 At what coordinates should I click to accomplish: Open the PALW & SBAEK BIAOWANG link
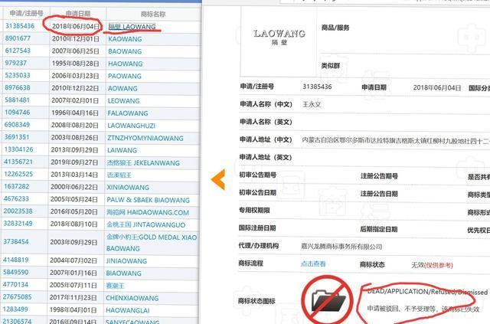148,200
